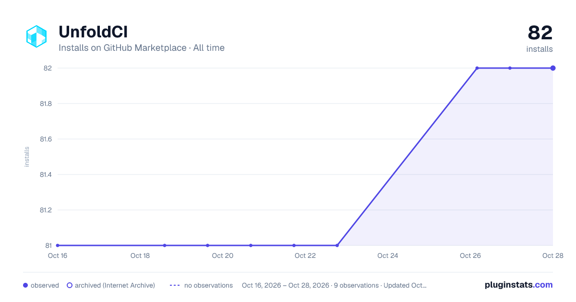Viewport: 576px width, 302px height.
Task: Click the y-axis label 81.4
Action: coord(46,174)
